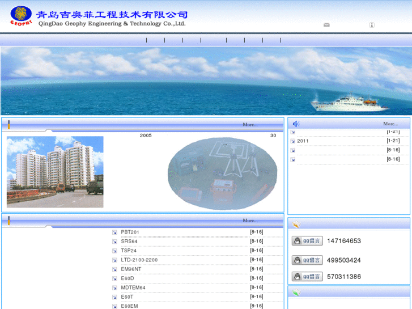The width and height of the screenshot is (412, 309).
Task: Click the oval survey equipment image
Action: [222, 173]
